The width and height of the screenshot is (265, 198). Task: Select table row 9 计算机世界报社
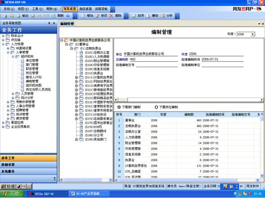click(x=187, y=166)
